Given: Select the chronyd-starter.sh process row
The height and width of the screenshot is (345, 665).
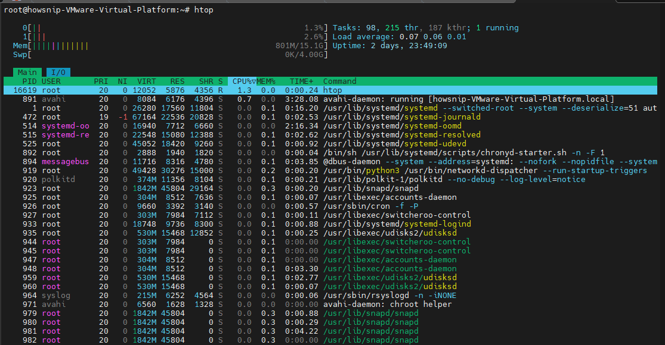Looking at the screenshot, I should (330, 153).
